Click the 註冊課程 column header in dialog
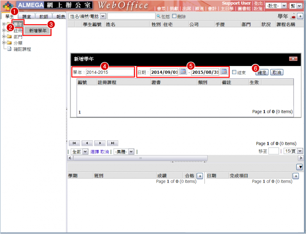 pyautogui.click(x=107, y=83)
